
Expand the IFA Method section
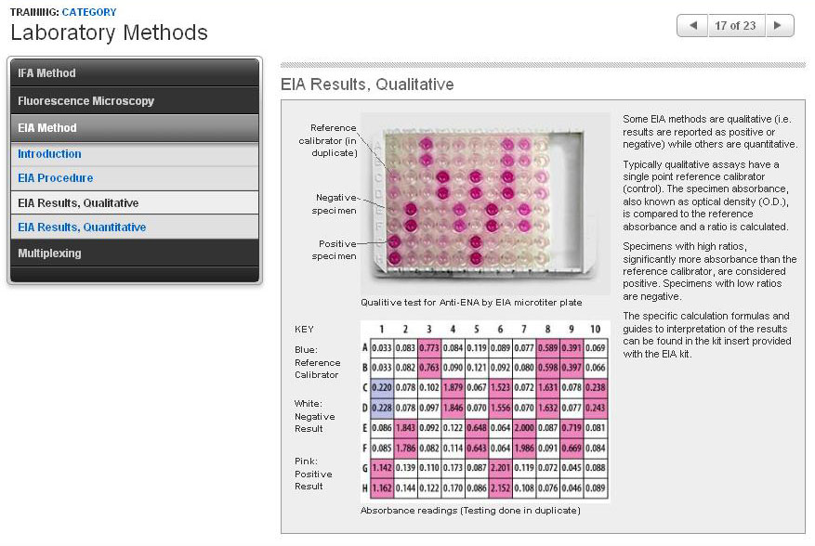(135, 73)
